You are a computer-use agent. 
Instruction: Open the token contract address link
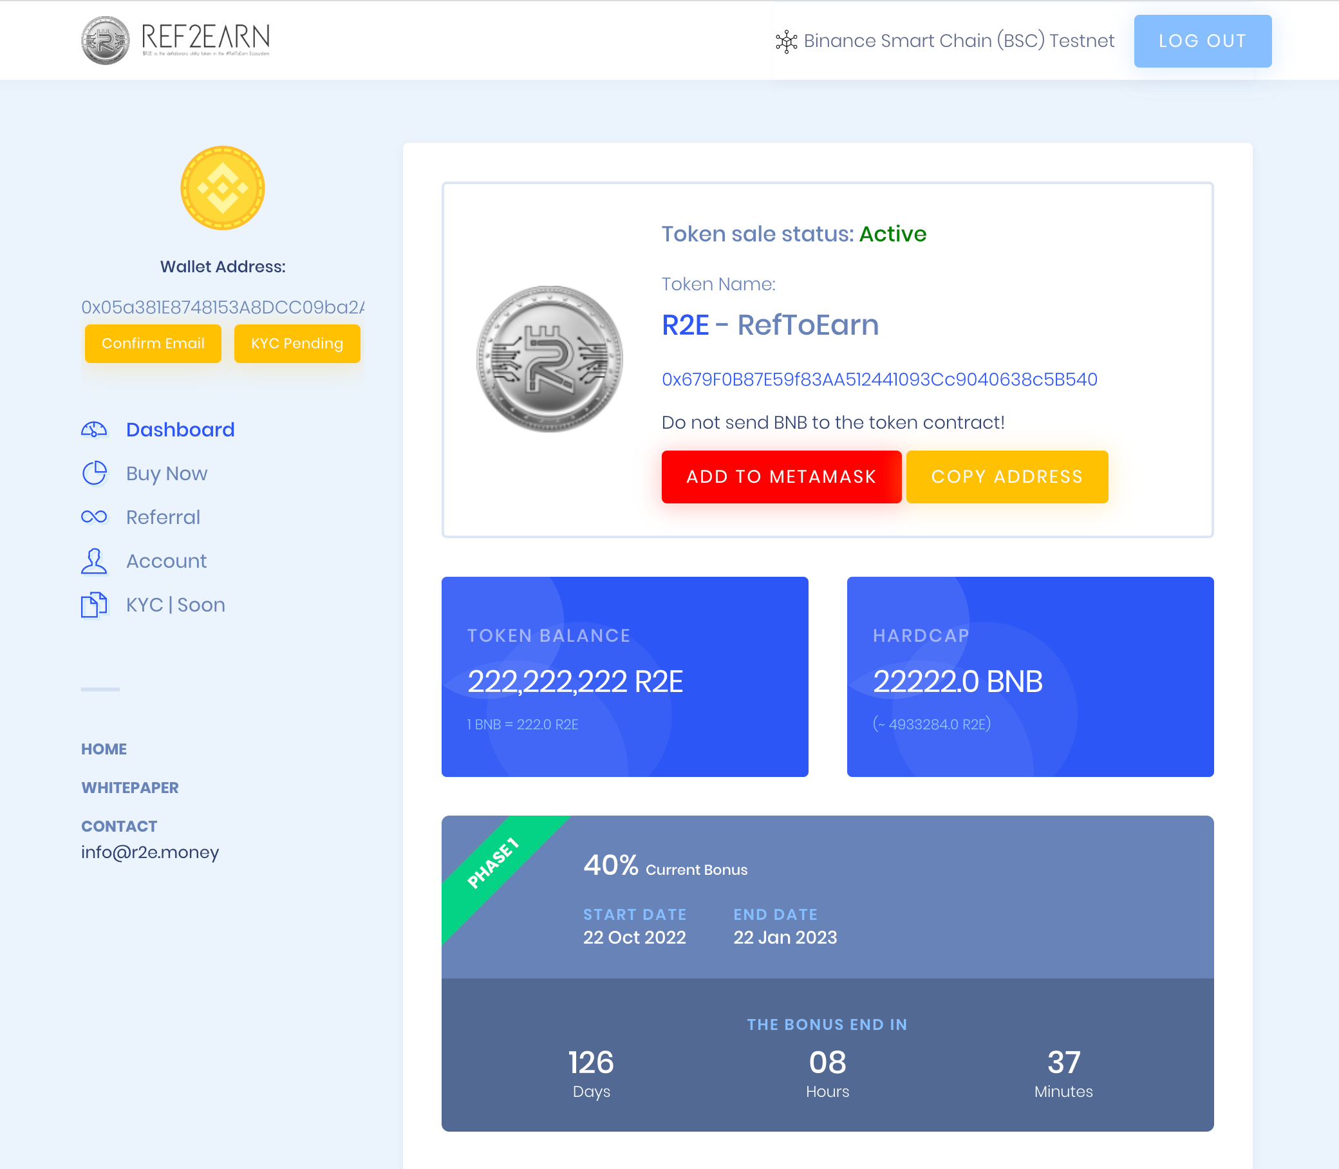click(879, 379)
